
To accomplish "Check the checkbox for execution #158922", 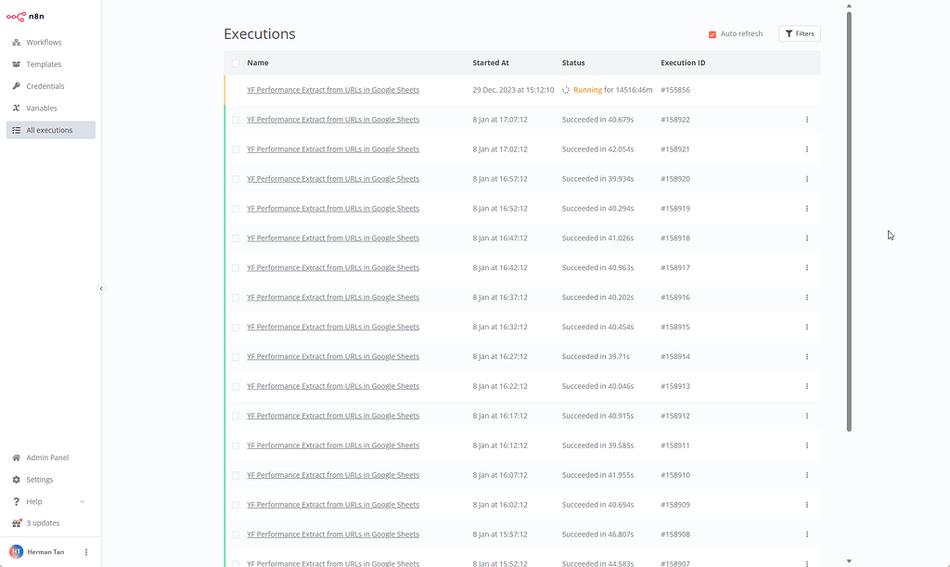I will tap(236, 119).
